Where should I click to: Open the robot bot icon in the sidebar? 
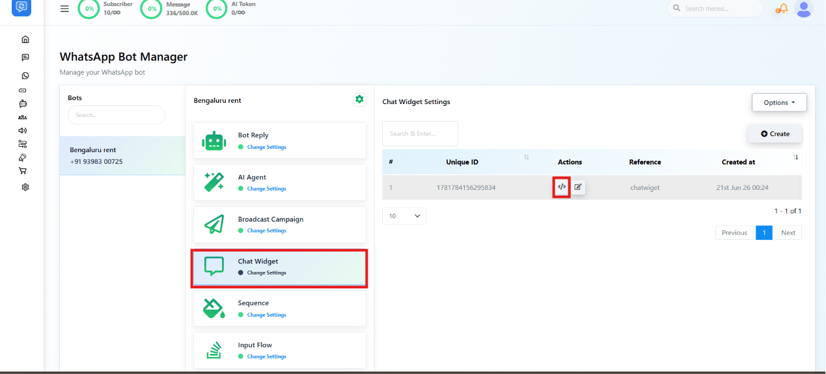(x=23, y=103)
